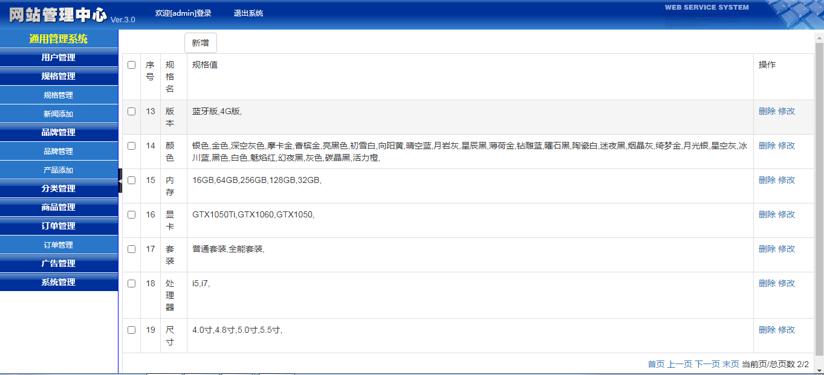Click the value text 蓝牙版,4G版,
Image resolution: width=824 pixels, height=375 pixels.
click(x=217, y=111)
